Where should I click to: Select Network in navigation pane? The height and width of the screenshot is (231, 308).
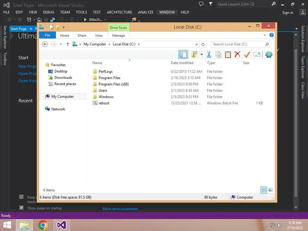58,109
